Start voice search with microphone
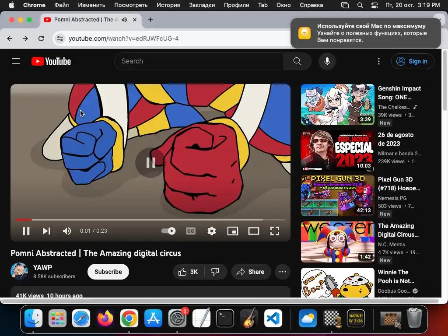Viewport: 448px width, 336px height. [327, 61]
